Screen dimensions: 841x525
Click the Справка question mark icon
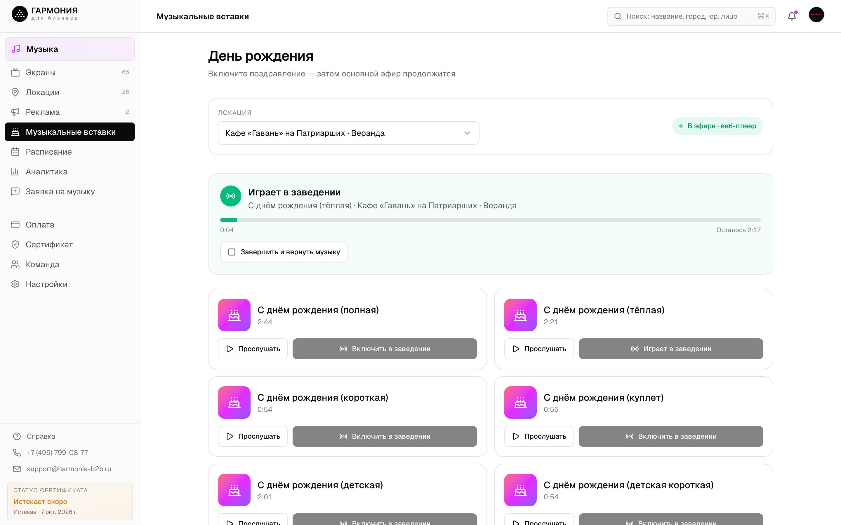(17, 436)
